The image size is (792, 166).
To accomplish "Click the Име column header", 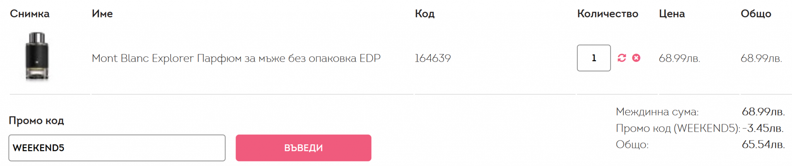I will click(102, 14).
